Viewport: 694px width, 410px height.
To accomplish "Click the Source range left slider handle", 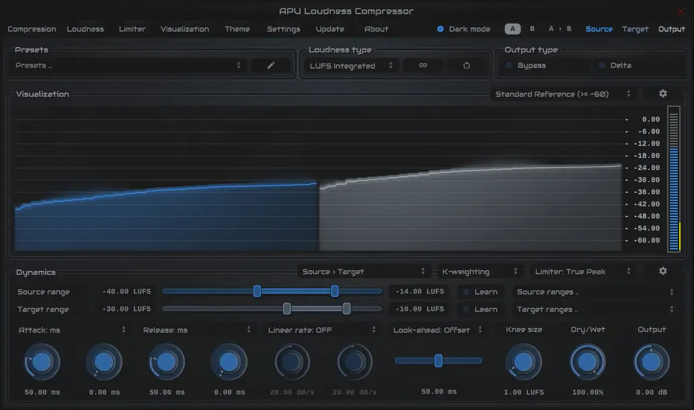I will point(257,291).
